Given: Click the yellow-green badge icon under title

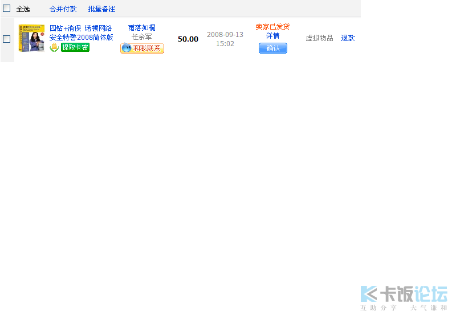Looking at the screenshot, I should pos(54,48).
